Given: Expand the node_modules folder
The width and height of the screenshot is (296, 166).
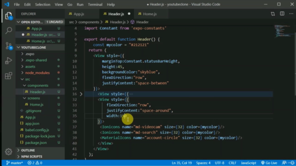Looking at the screenshot, I should pos(22,73).
